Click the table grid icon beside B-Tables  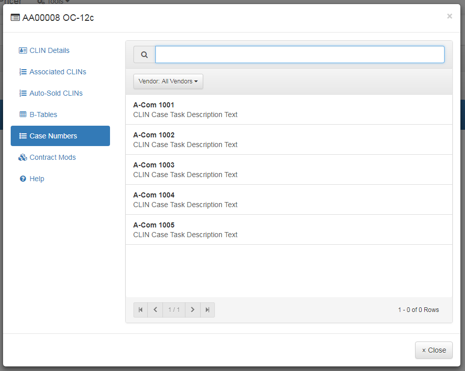pyautogui.click(x=23, y=114)
